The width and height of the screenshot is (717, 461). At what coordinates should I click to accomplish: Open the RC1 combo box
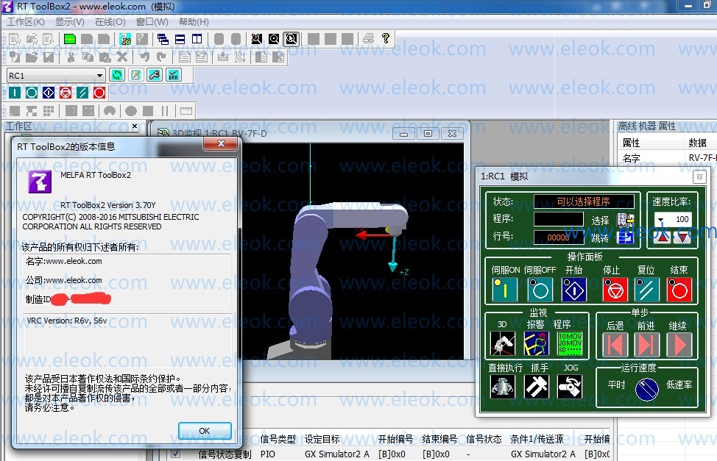(56, 76)
